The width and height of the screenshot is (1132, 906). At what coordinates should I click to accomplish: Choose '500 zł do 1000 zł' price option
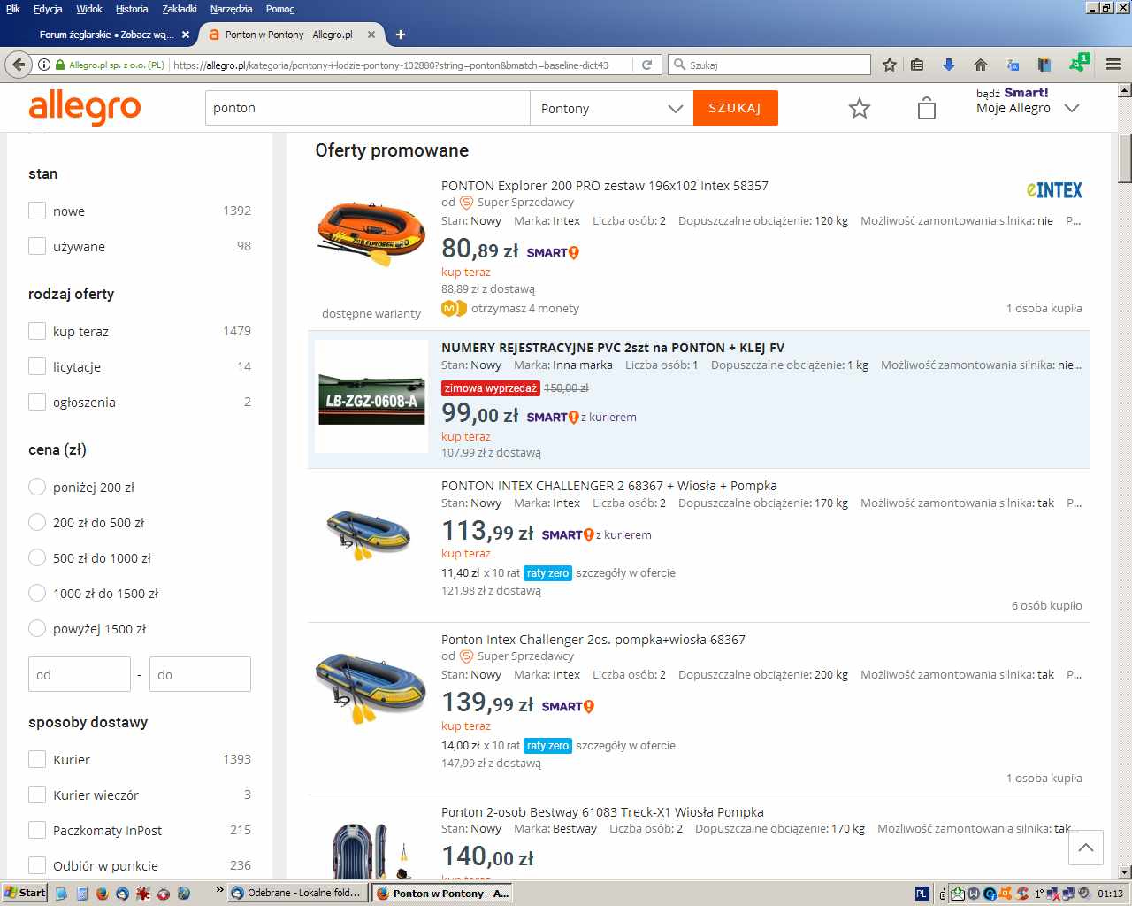37,557
